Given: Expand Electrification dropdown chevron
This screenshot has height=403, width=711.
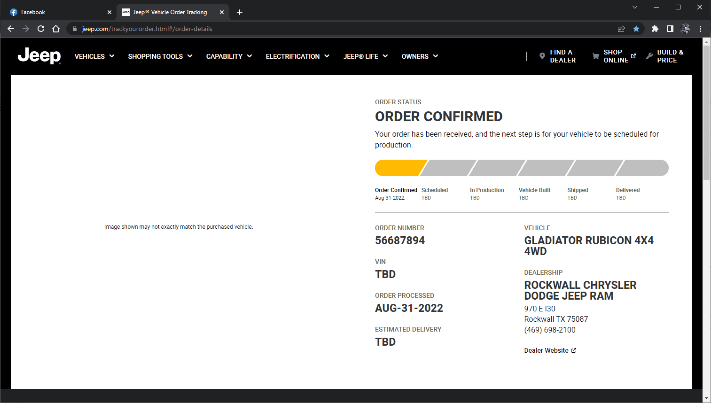Looking at the screenshot, I should (327, 56).
